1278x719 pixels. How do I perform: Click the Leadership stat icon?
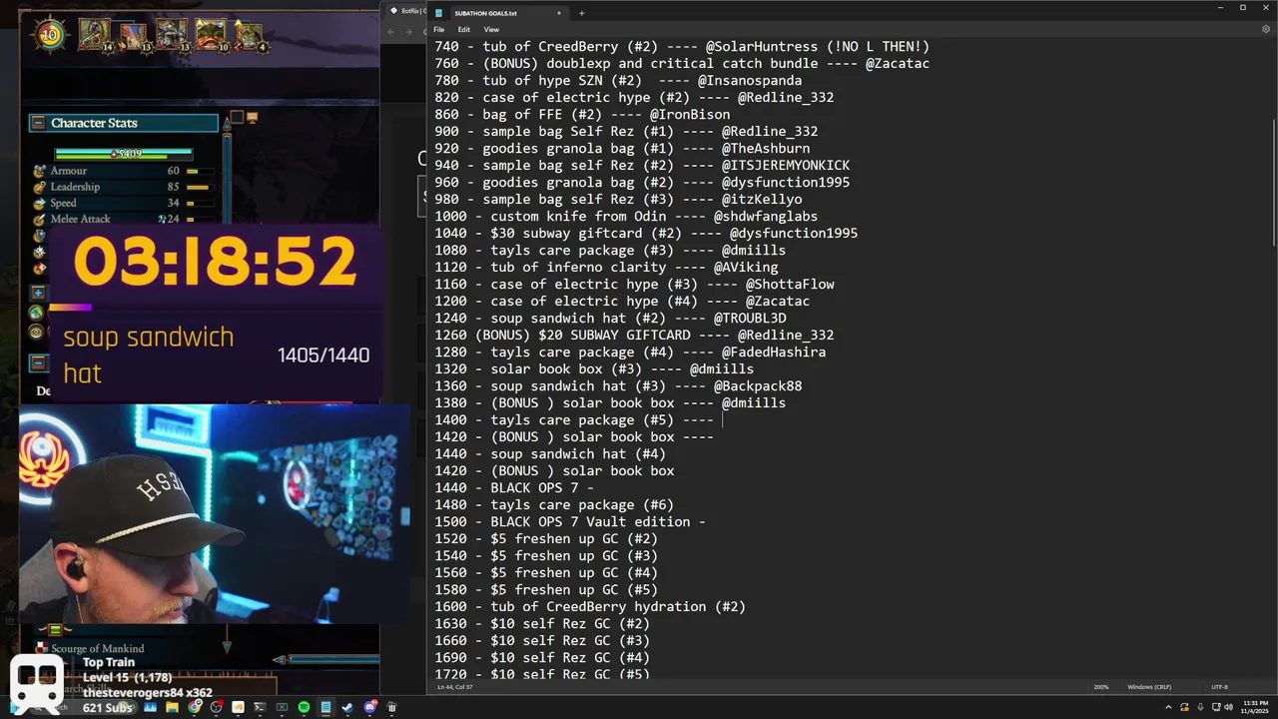39,187
